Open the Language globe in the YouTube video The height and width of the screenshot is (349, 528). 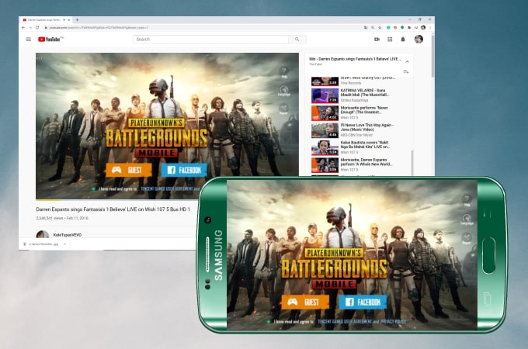284,91
